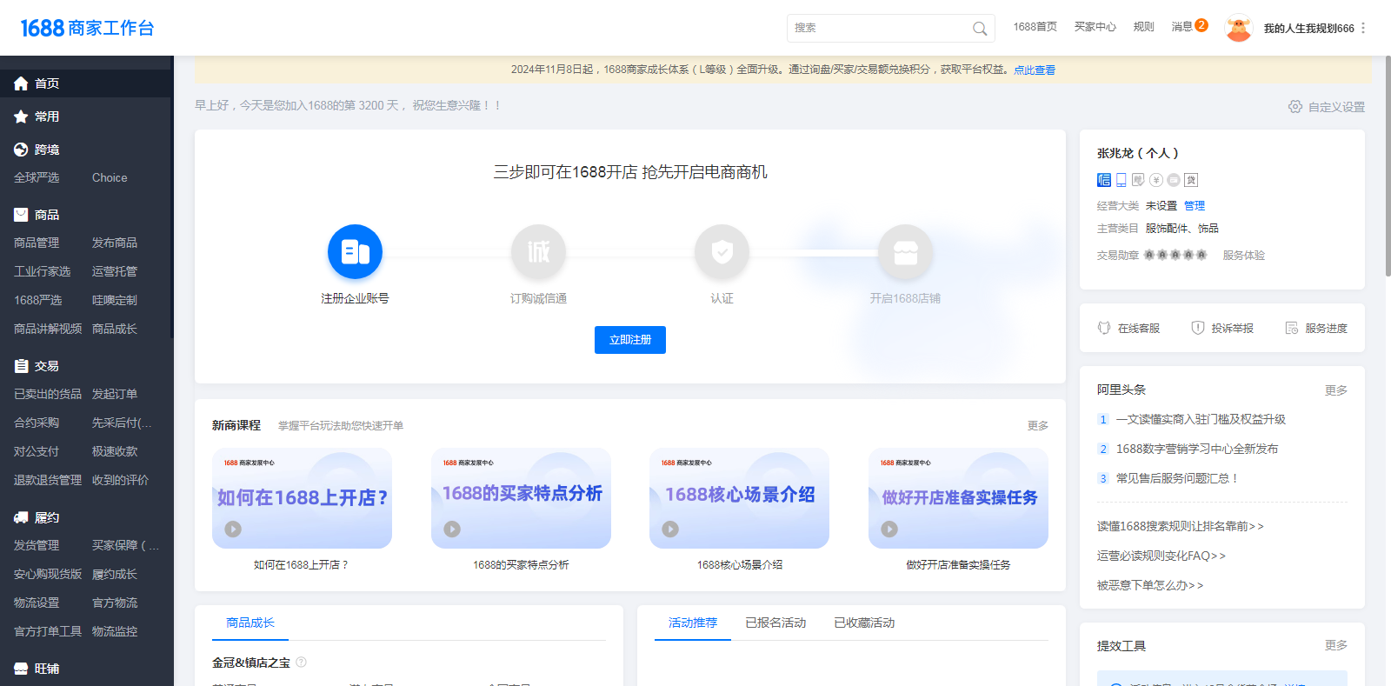
Task: Click the mobile phone badge icon
Action: [1121, 180]
